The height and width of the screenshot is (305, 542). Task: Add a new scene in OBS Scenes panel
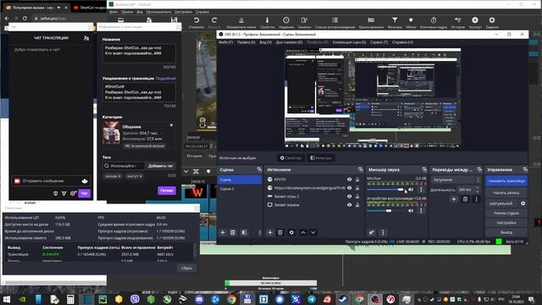click(223, 232)
